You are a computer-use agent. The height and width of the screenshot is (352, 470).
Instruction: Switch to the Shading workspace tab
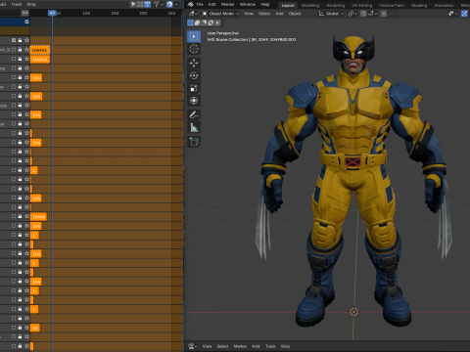tap(419, 5)
